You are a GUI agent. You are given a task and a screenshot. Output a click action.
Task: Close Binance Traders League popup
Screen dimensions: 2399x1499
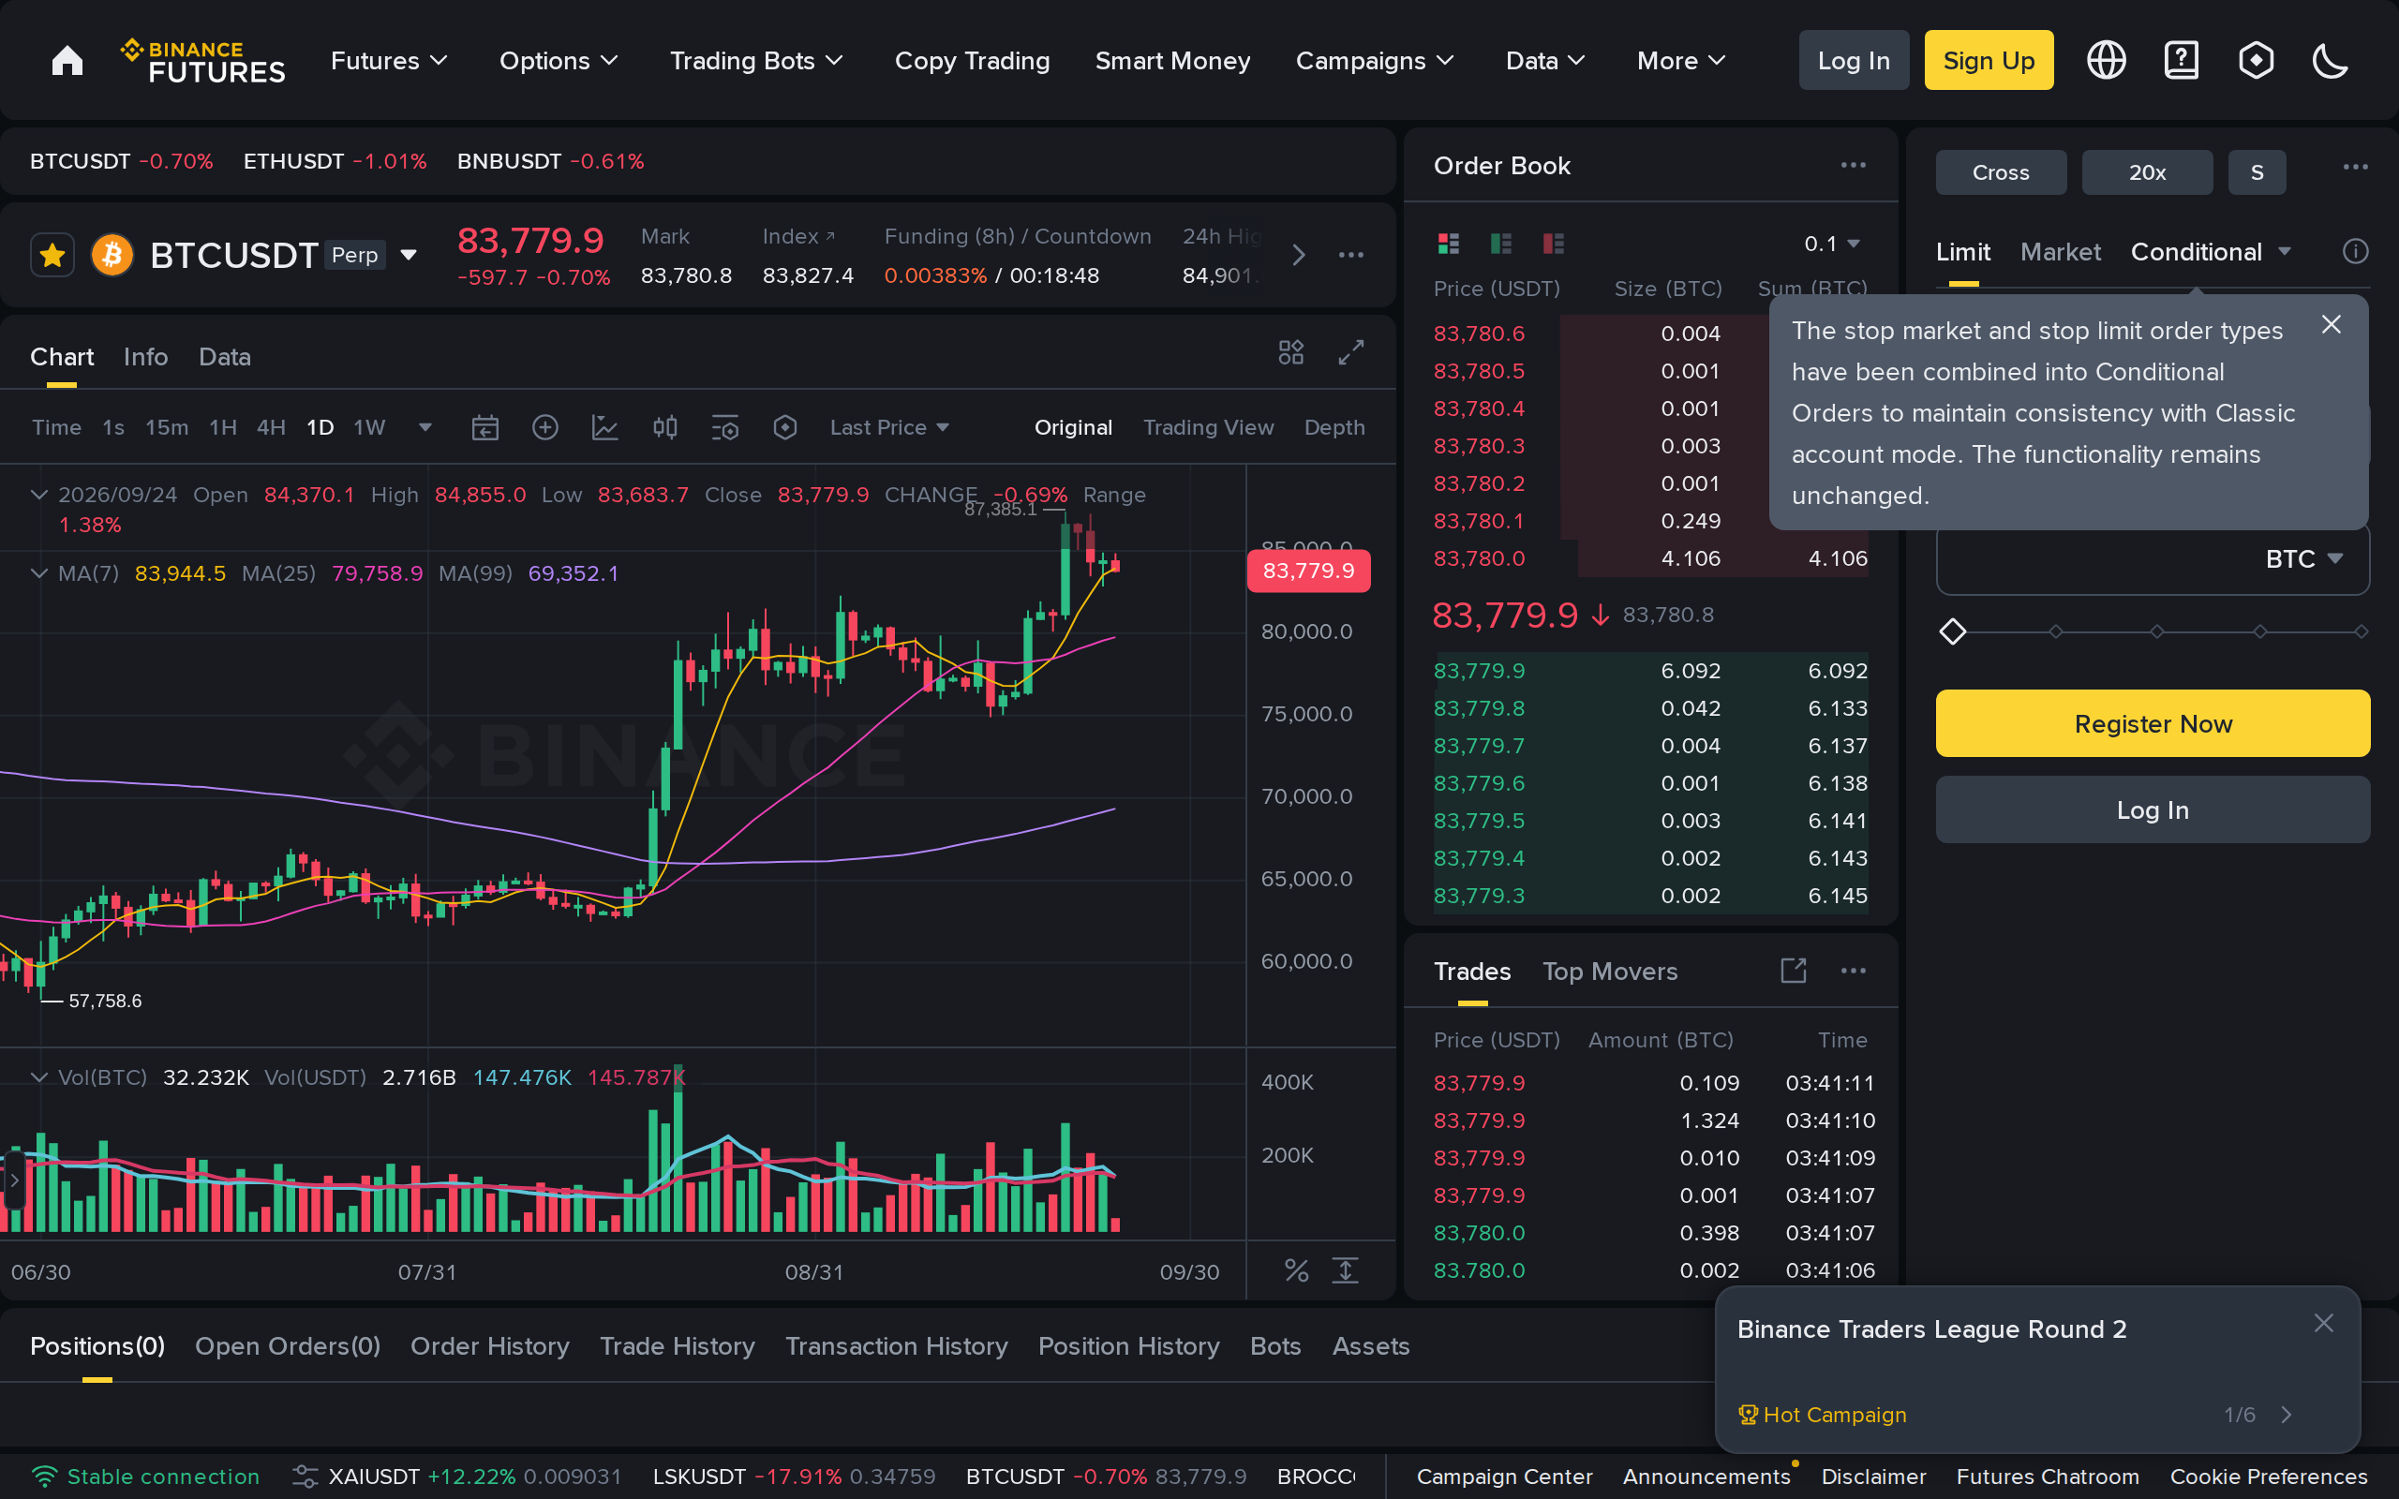point(2324,1323)
